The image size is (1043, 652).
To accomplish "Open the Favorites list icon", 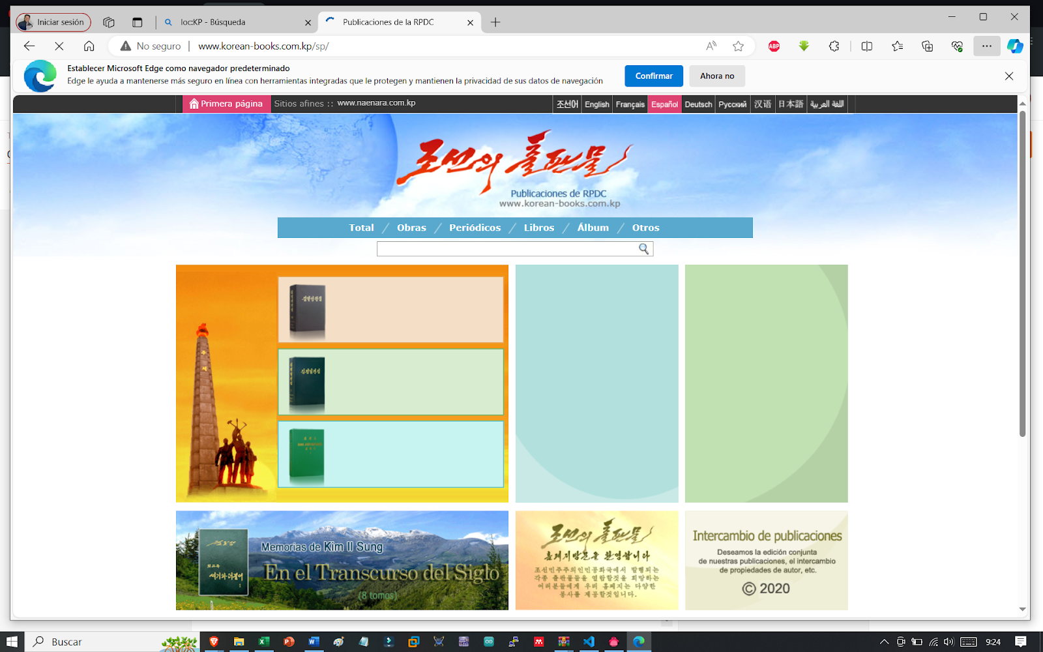I will pyautogui.click(x=898, y=46).
